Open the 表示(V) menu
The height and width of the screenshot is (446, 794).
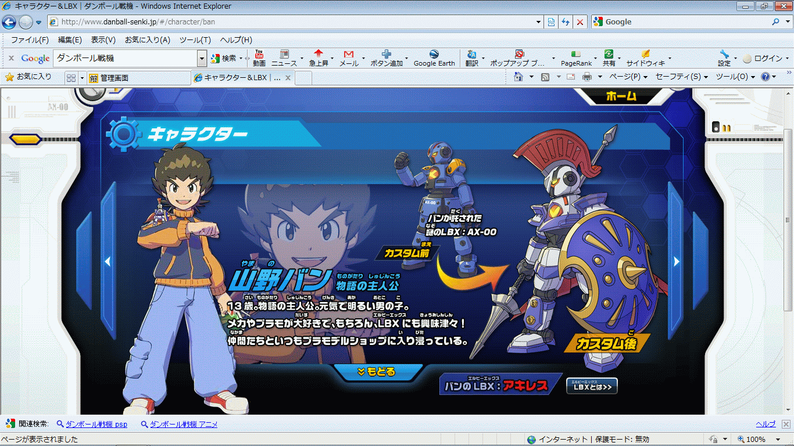click(103, 40)
